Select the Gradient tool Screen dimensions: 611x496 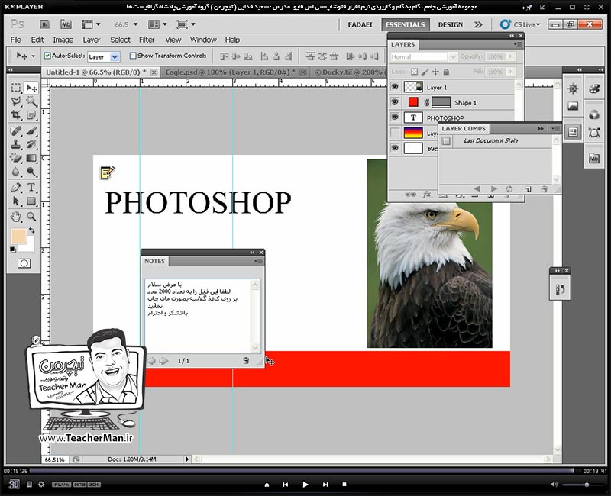pos(31,158)
